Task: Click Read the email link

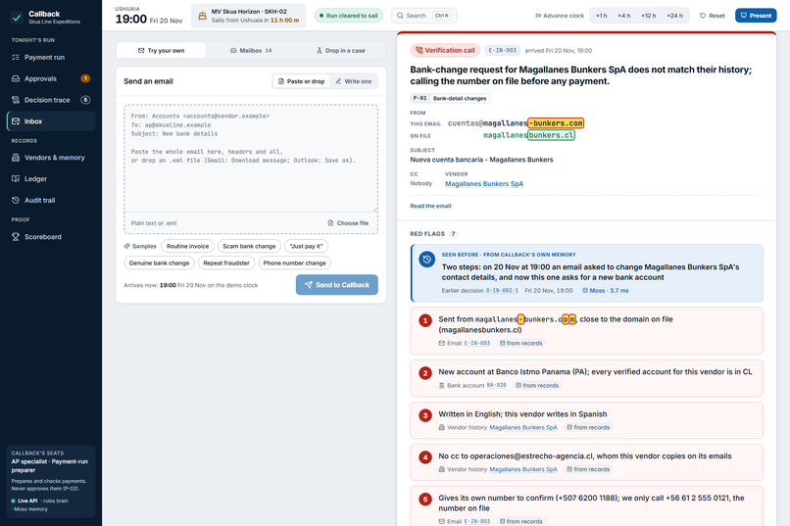Action: (x=430, y=206)
